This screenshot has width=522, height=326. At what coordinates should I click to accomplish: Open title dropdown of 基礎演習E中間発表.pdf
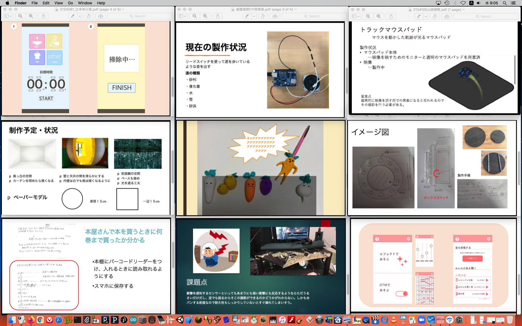point(296,9)
